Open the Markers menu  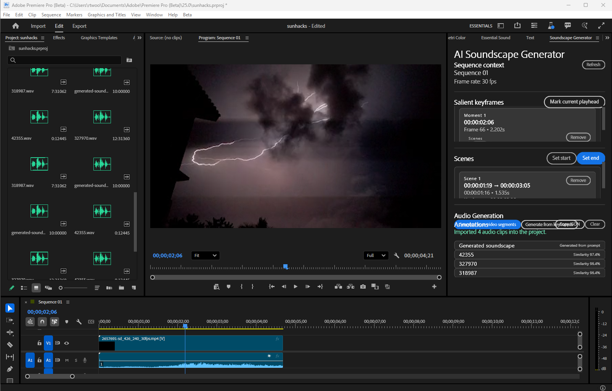click(74, 15)
